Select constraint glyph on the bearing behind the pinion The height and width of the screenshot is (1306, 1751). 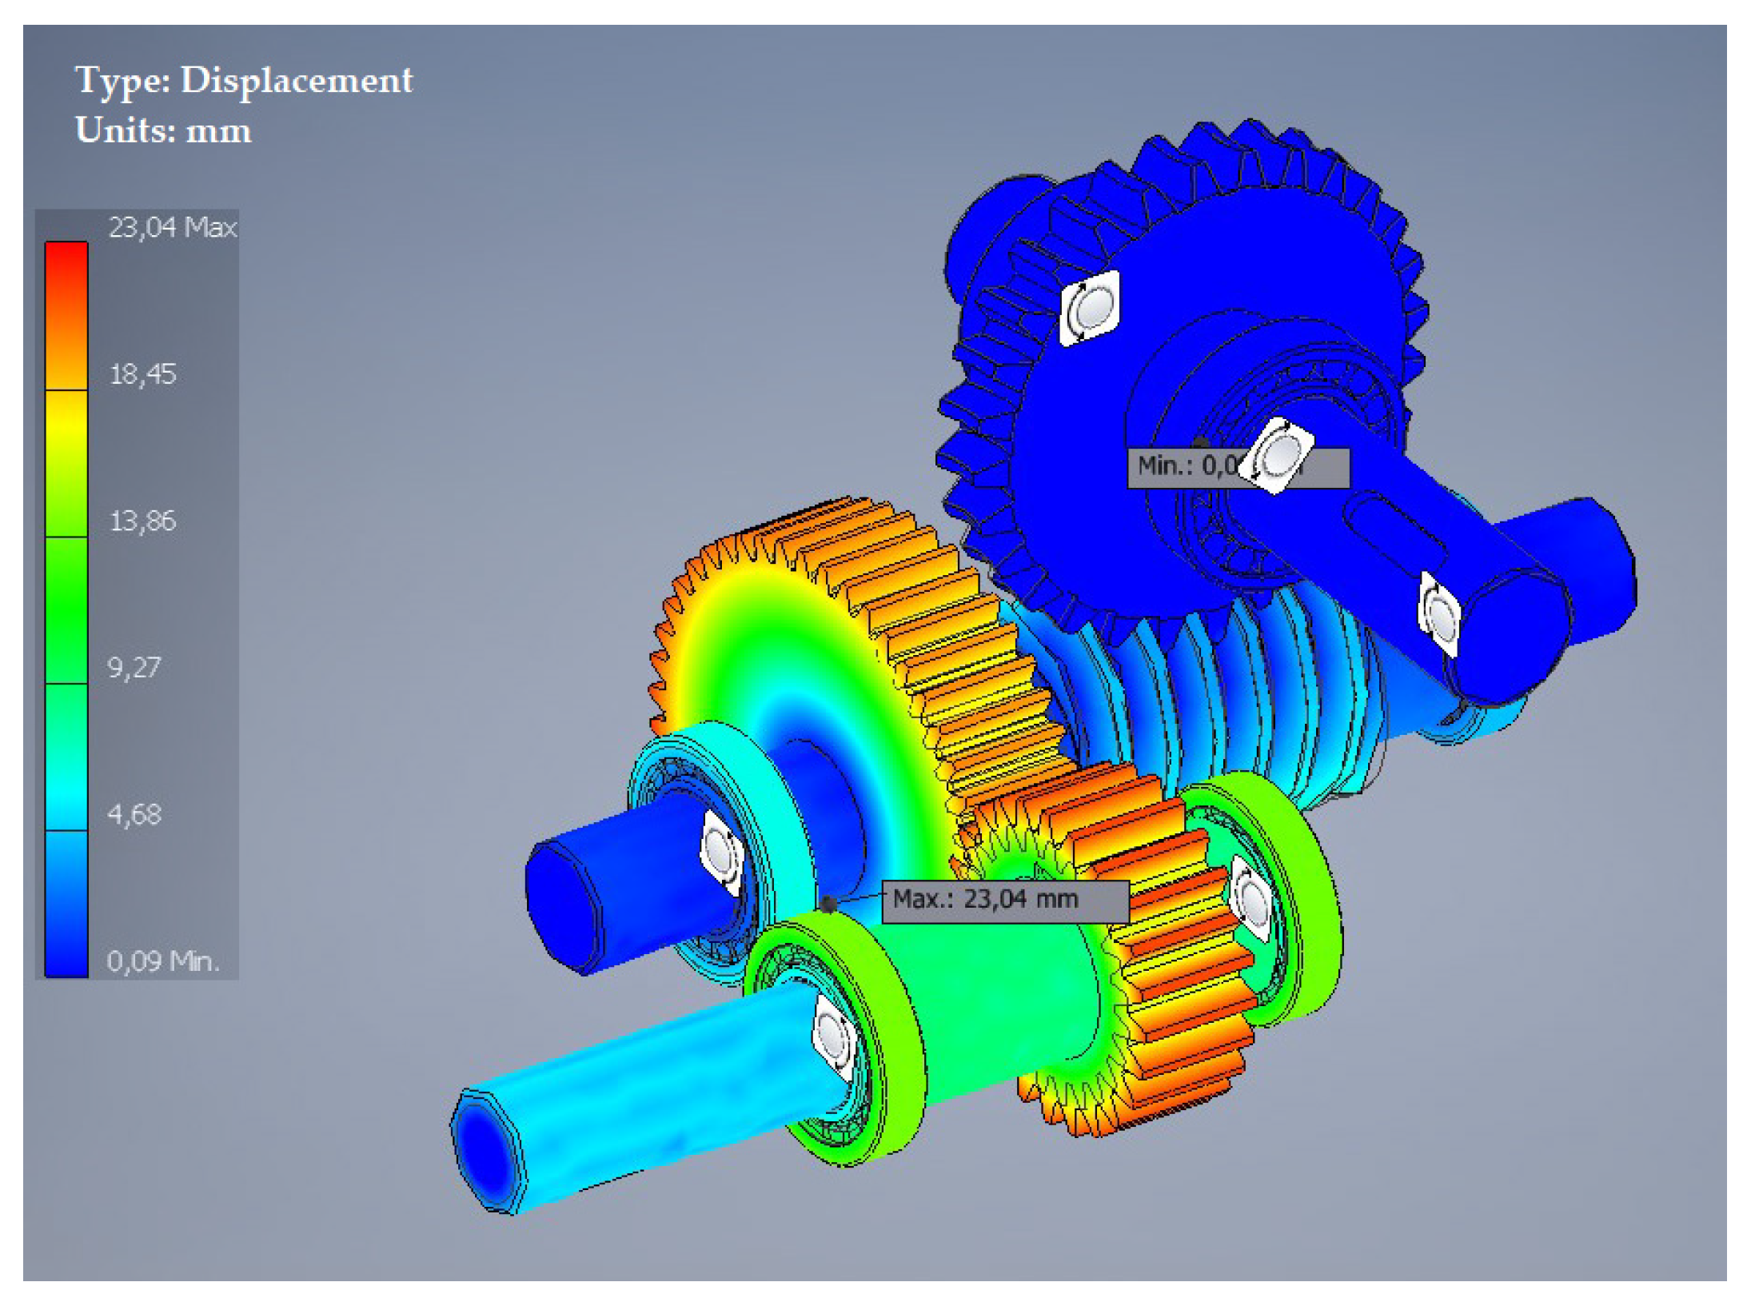[1250, 898]
